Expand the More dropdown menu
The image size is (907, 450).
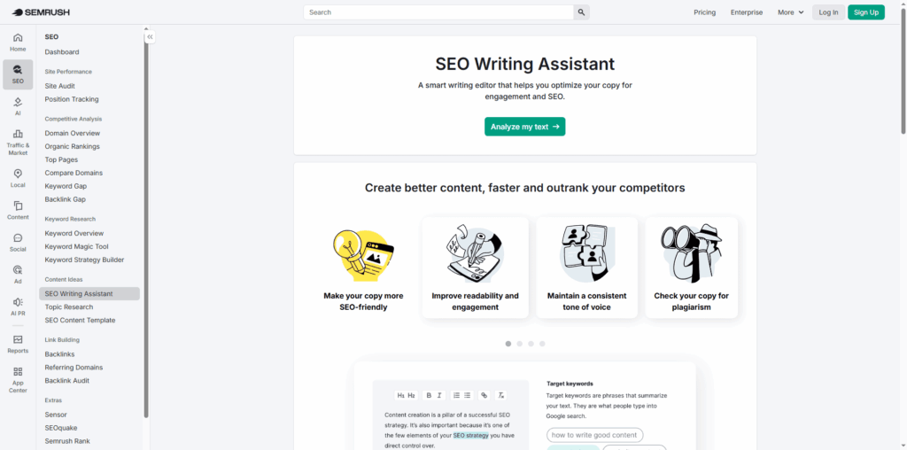[x=790, y=12]
